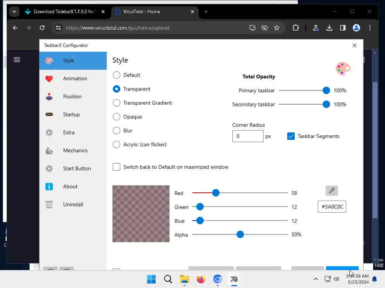
Task: Select the Default style radio button
Action: (117, 75)
